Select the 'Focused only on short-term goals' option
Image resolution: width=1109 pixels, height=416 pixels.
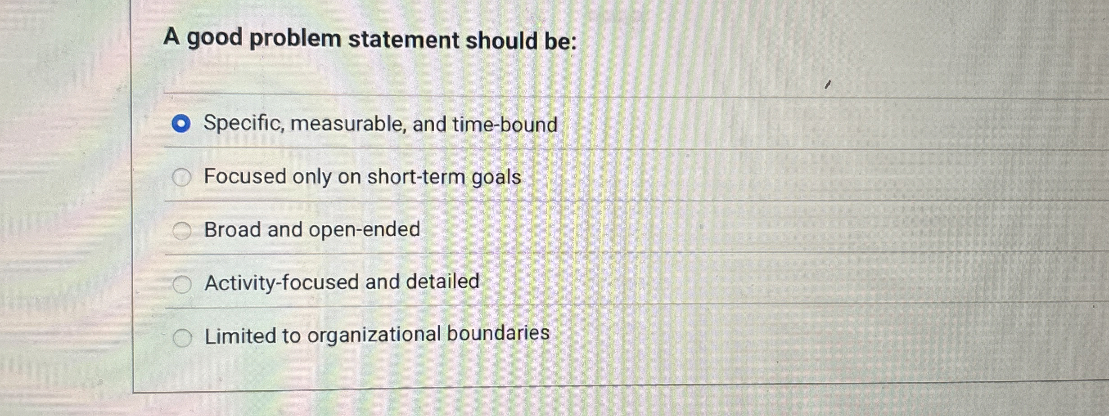point(183,177)
